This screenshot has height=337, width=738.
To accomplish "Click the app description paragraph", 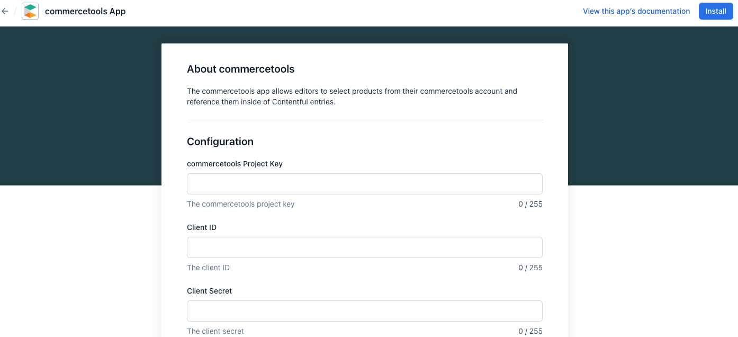I will tap(352, 96).
